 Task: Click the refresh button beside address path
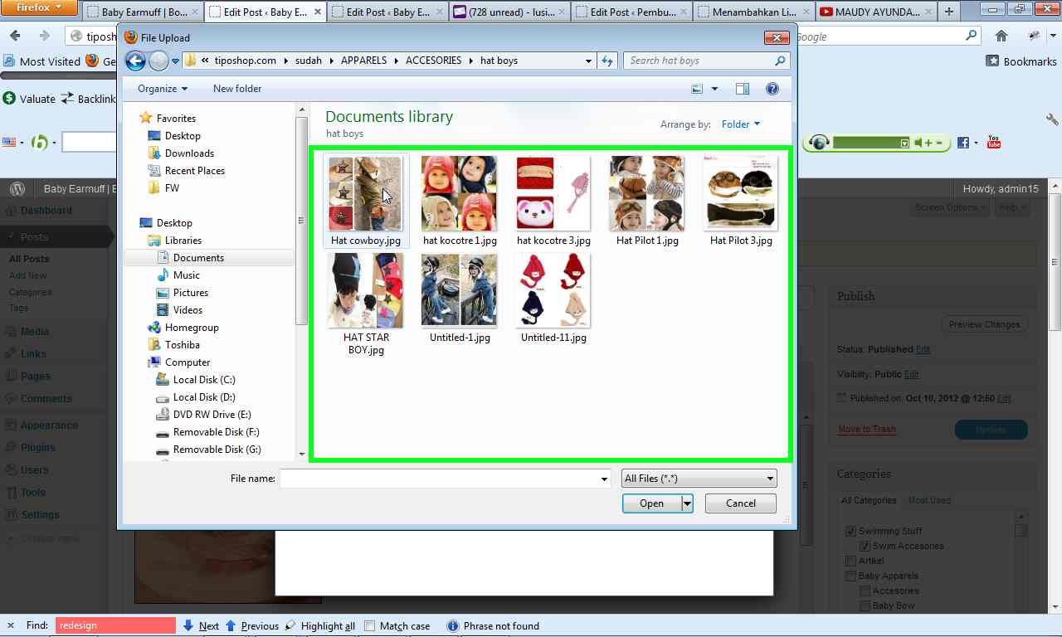point(607,61)
